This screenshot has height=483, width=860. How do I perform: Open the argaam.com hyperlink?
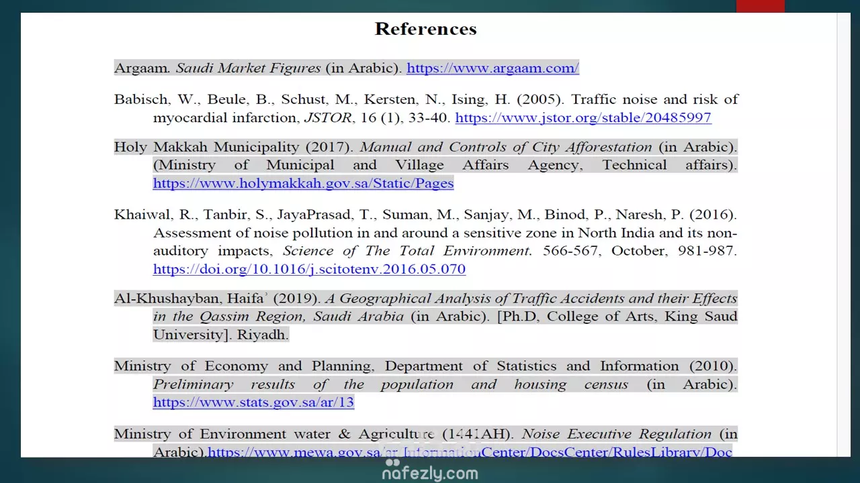click(x=492, y=68)
